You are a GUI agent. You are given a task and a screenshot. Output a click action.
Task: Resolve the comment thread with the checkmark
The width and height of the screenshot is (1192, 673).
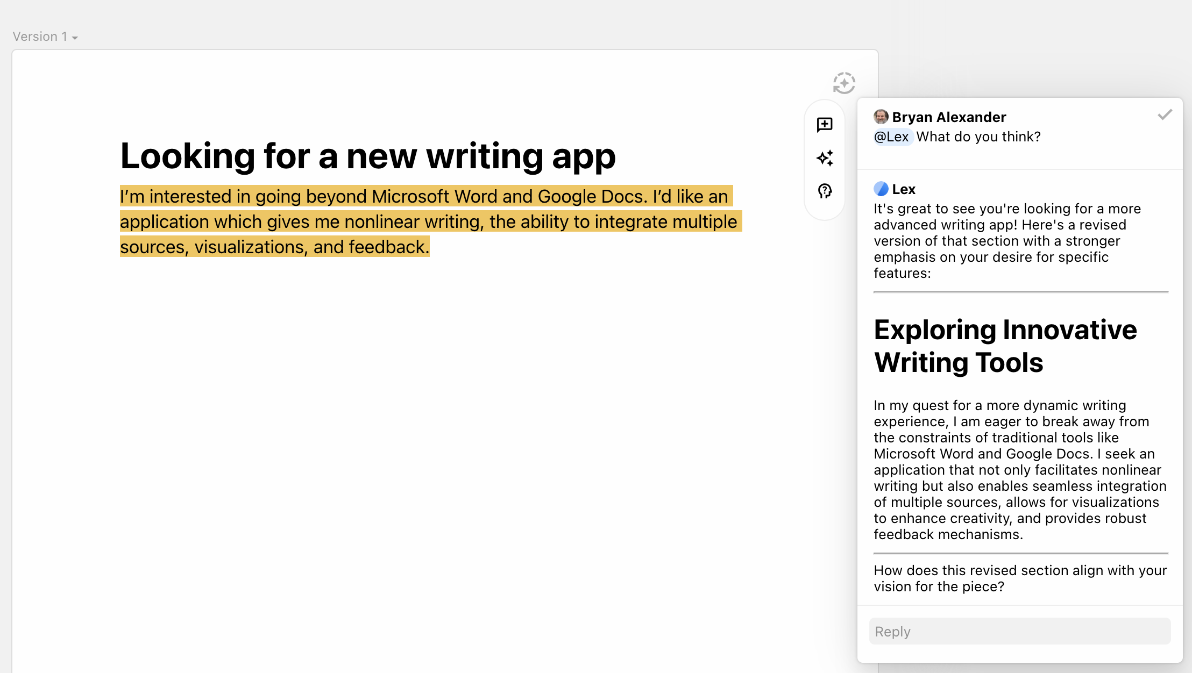[x=1165, y=114]
